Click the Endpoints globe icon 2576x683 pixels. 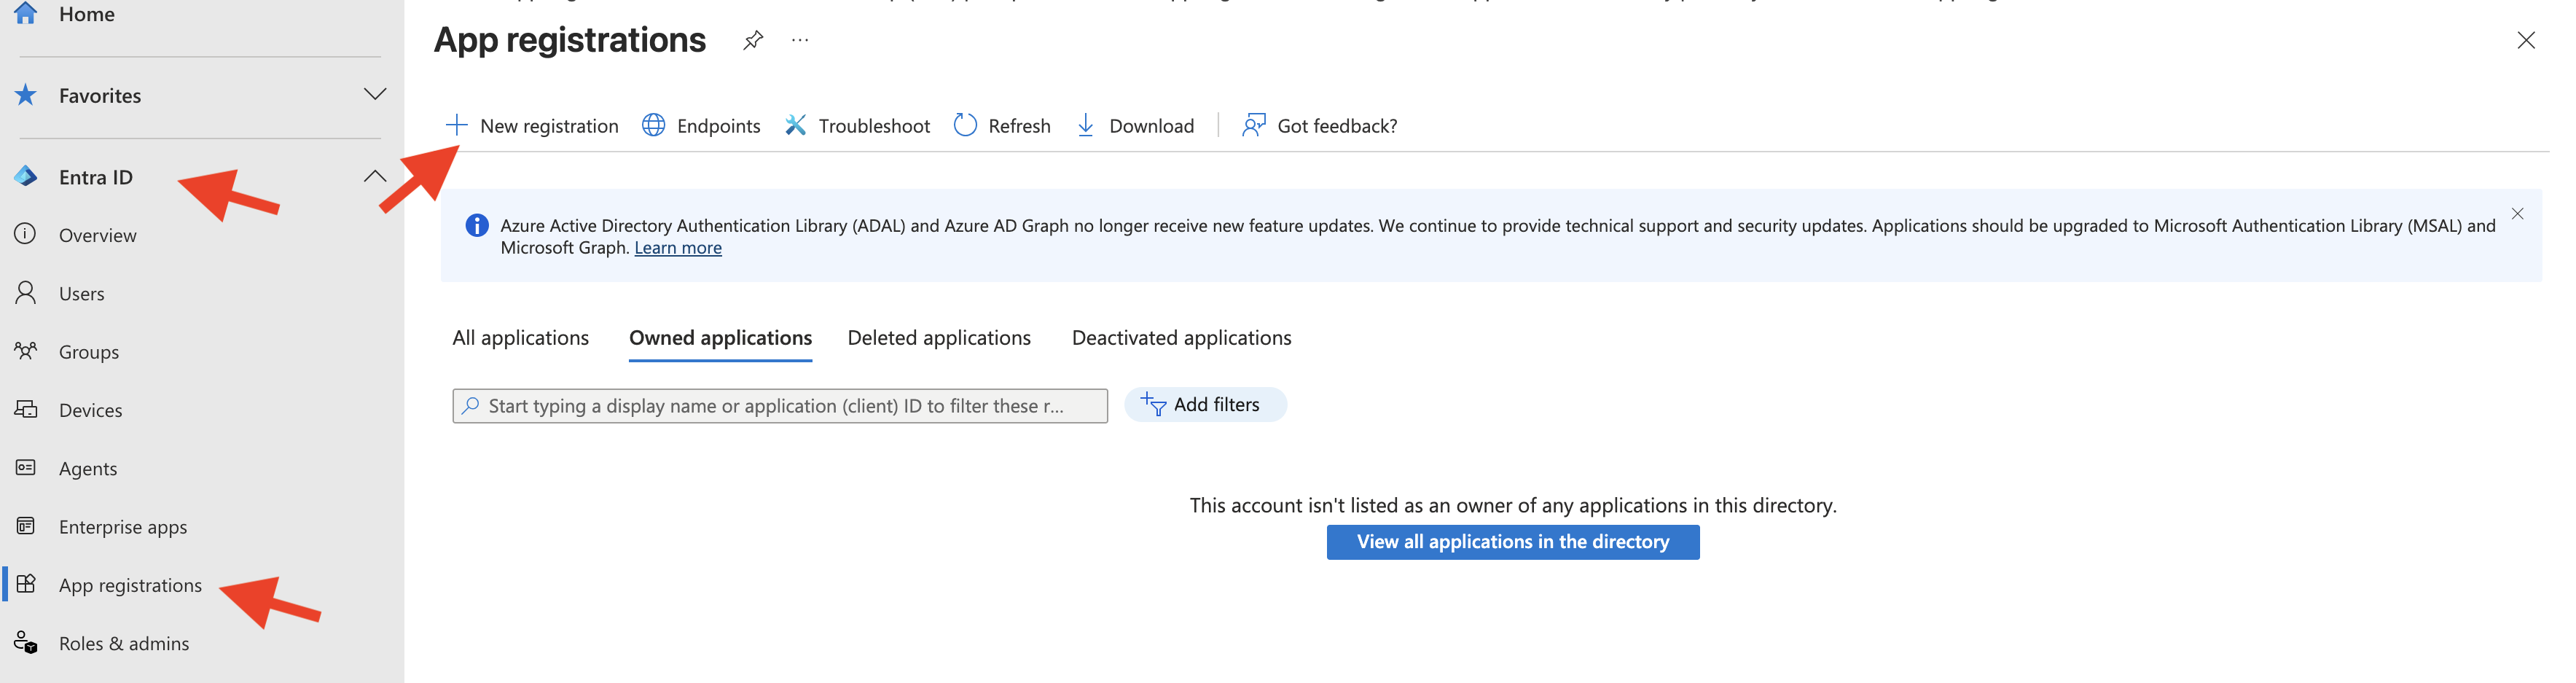[x=653, y=125]
